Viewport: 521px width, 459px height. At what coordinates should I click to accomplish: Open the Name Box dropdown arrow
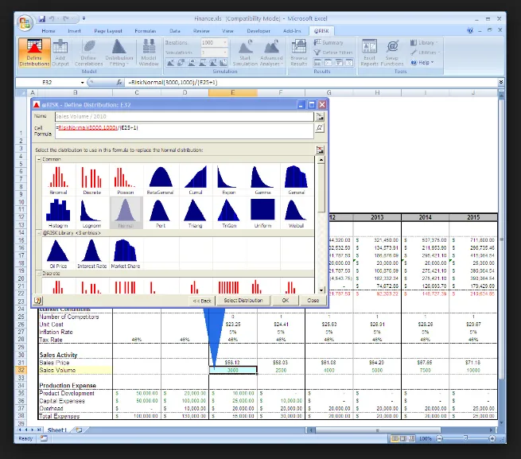click(82, 83)
